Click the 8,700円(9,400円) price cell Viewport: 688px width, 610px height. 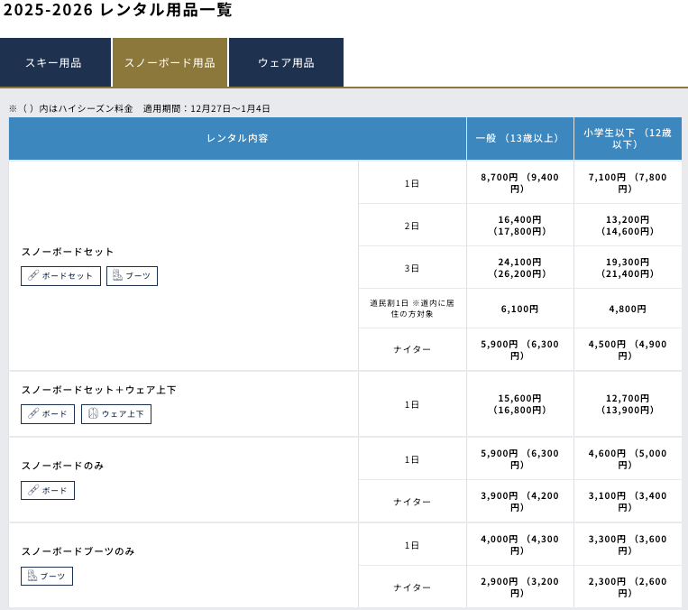point(520,182)
